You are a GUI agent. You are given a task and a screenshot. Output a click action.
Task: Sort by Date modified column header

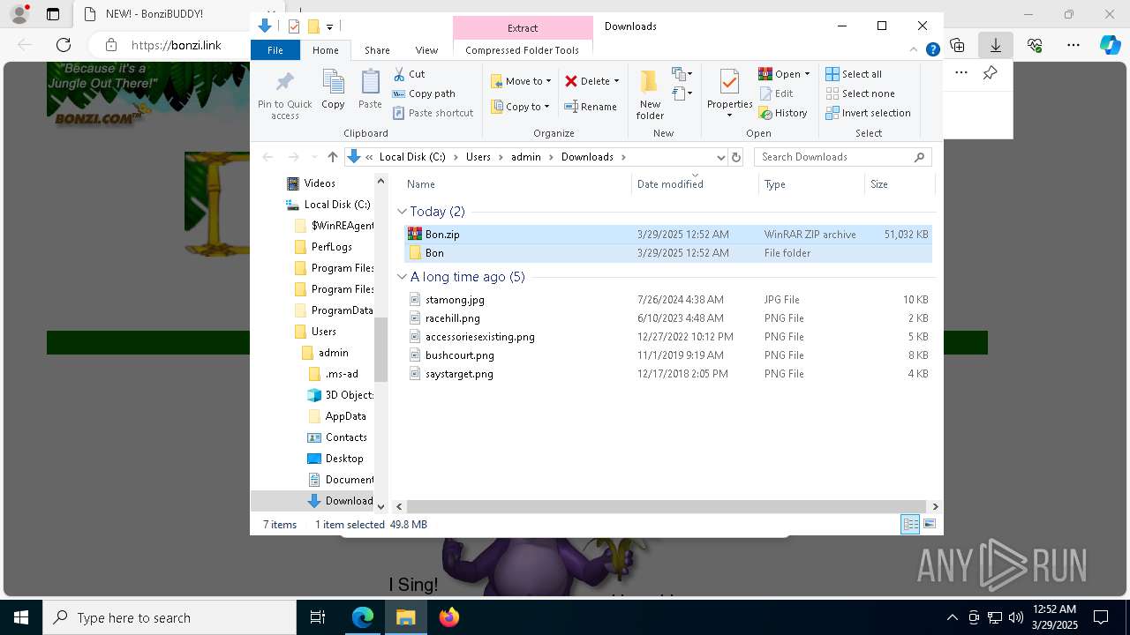(696, 184)
